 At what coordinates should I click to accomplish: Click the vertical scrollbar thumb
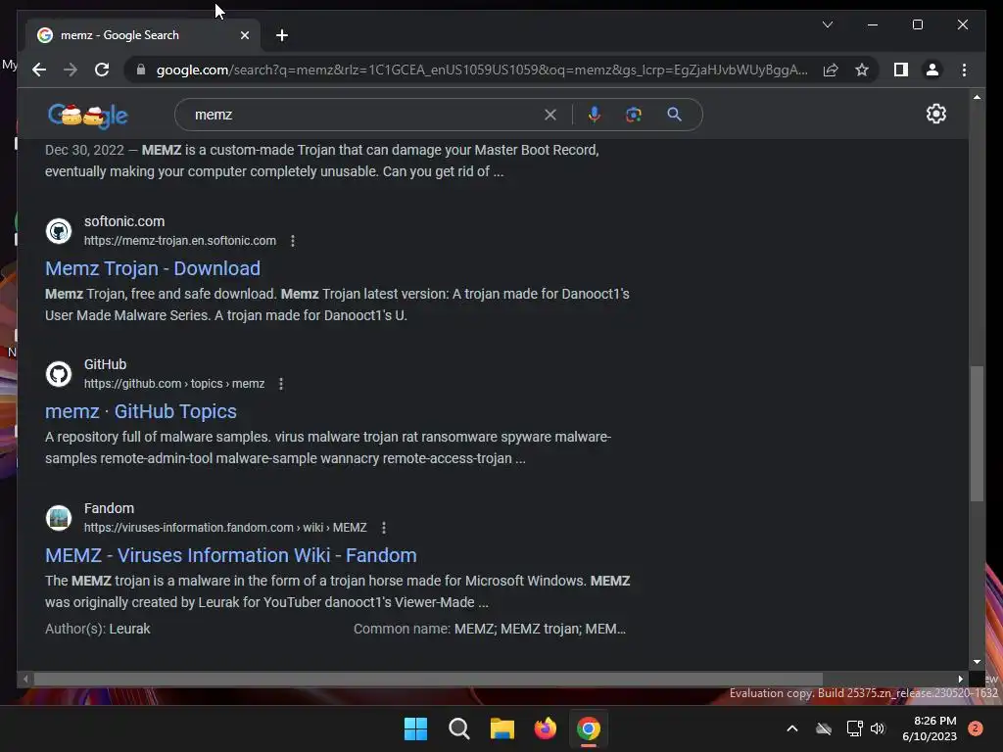click(977, 434)
